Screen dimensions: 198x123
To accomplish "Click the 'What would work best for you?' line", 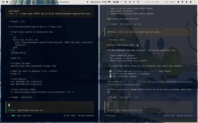I will click(123, 19).
